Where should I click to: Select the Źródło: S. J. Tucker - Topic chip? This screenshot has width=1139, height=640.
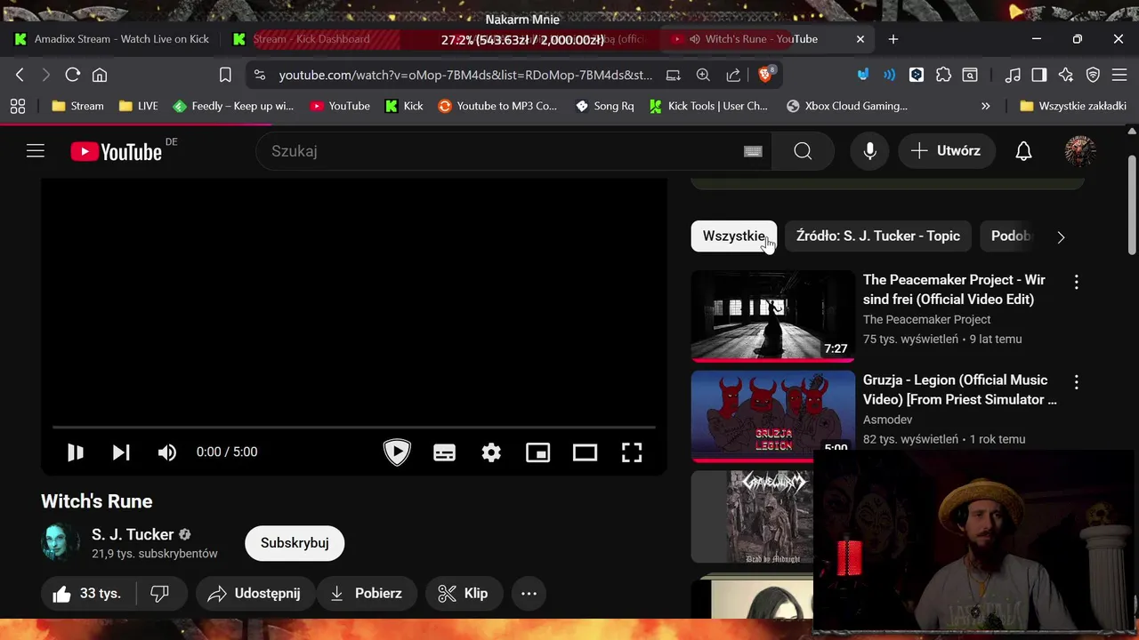point(878,236)
